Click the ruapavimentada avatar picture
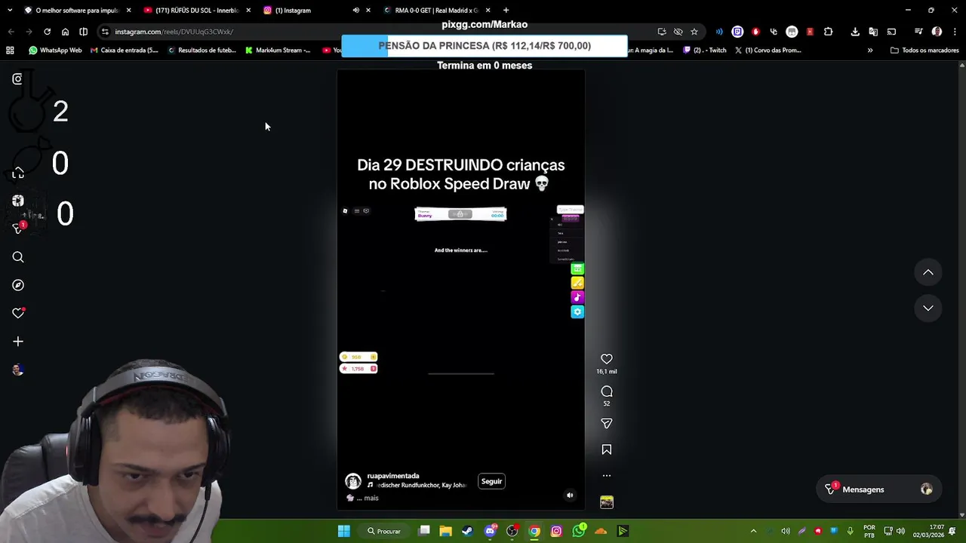The image size is (966, 543). click(x=353, y=481)
